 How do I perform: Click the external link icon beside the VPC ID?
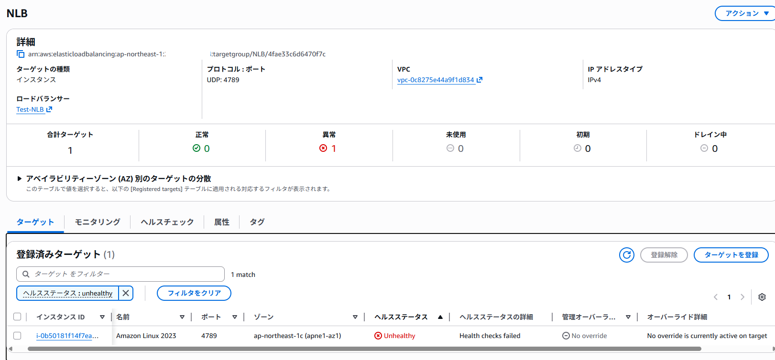click(x=480, y=80)
